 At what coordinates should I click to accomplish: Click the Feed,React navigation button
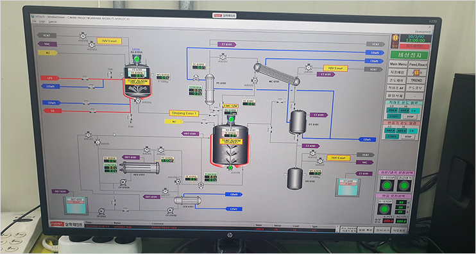[418, 64]
